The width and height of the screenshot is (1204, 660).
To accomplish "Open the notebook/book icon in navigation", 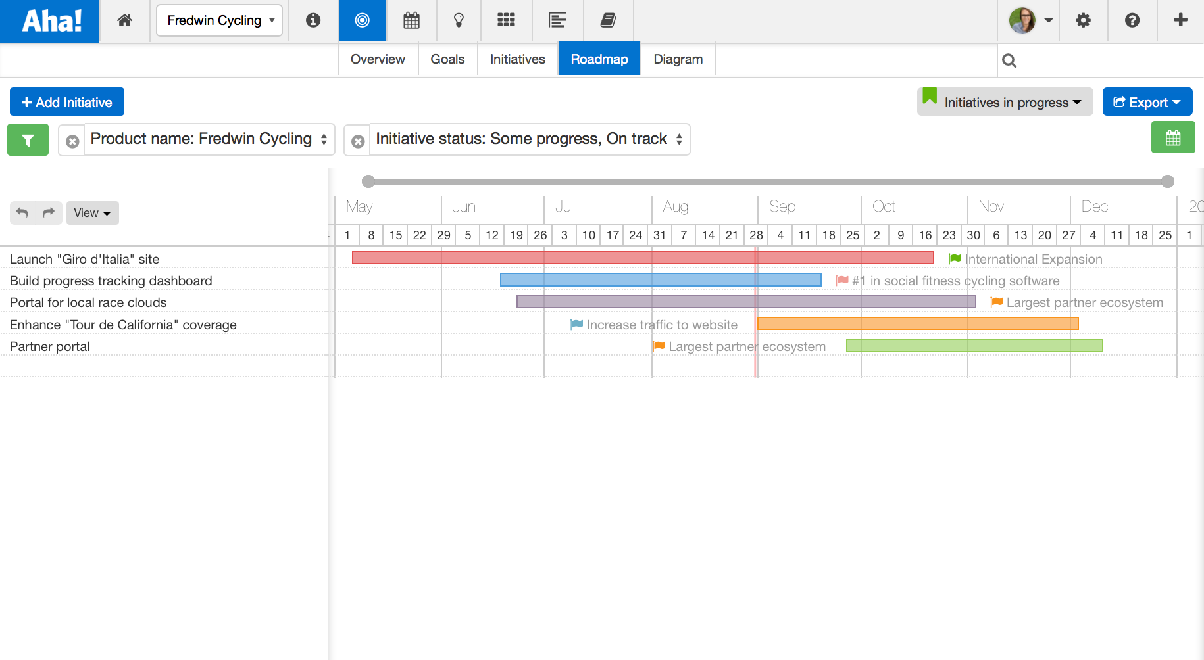I will click(608, 20).
